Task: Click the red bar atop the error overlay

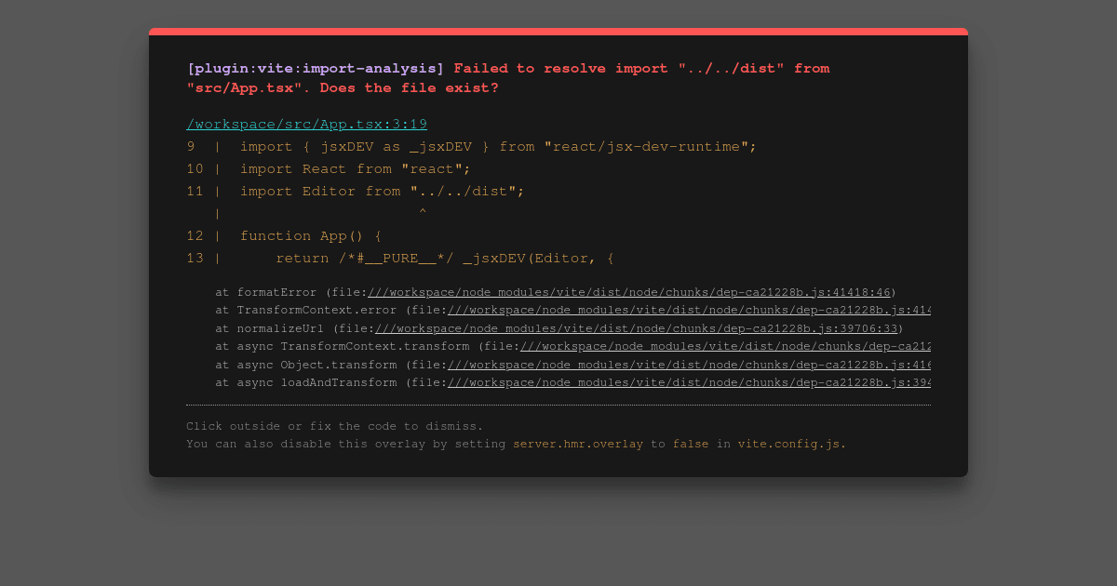Action: click(558, 32)
